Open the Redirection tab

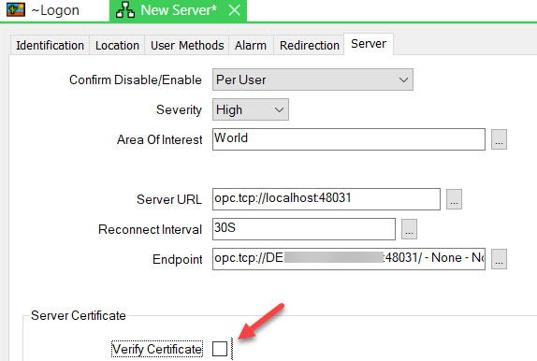[x=310, y=45]
